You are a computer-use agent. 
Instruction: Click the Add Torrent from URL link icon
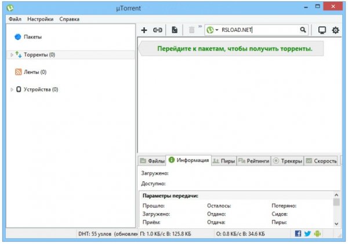pos(158,30)
